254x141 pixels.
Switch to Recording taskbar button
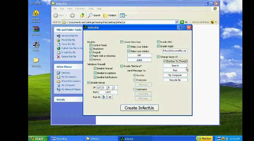[x=67, y=139]
